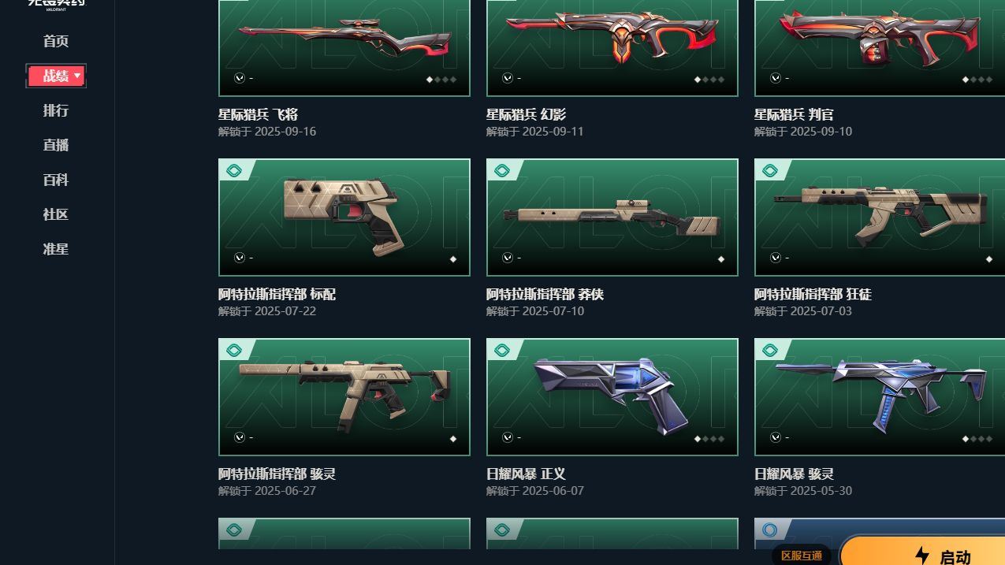Select the 日耀风暴 骇灵 skin thumbnail
The height and width of the screenshot is (565, 1005).
pos(880,397)
